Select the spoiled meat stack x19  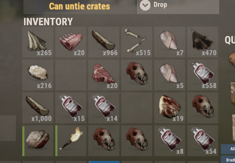point(170,108)
